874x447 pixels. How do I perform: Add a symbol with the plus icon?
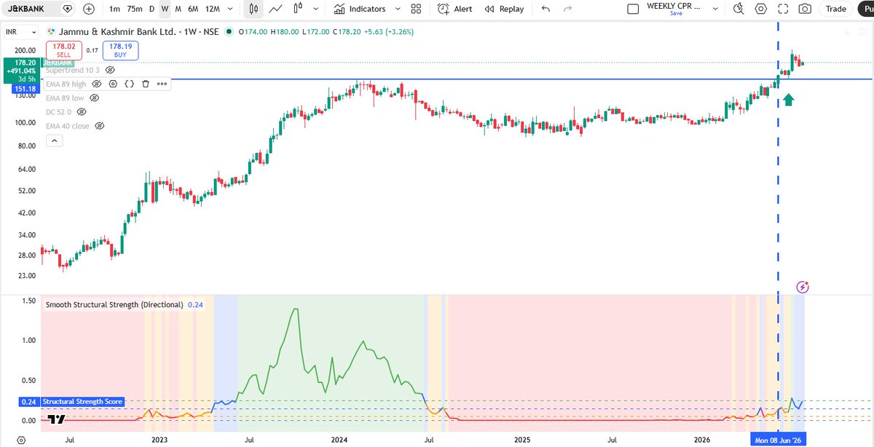point(89,9)
